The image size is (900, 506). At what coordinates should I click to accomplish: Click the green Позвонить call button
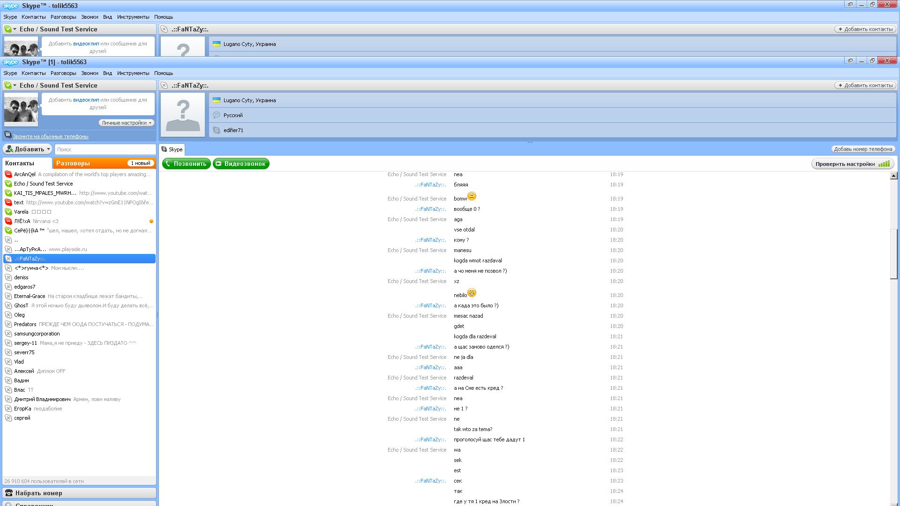(187, 164)
